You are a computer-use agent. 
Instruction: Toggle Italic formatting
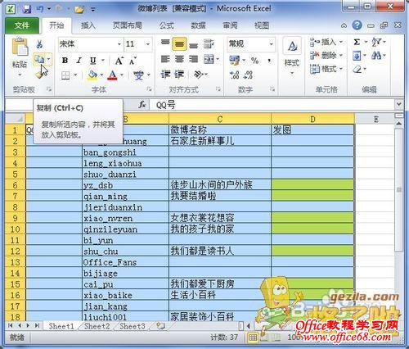79,61
